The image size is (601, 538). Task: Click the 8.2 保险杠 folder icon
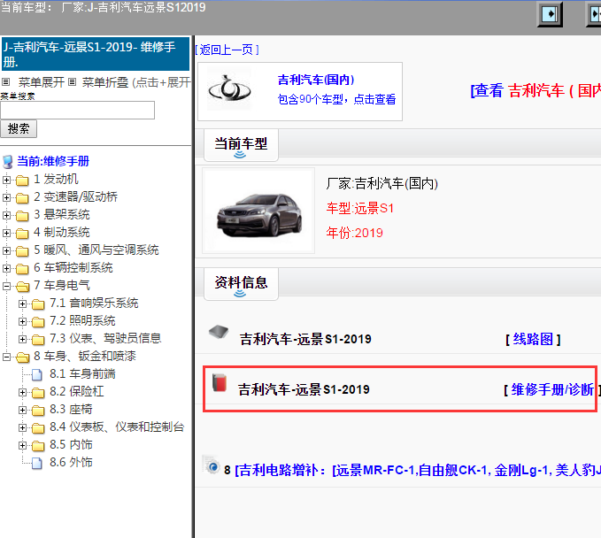[x=38, y=393]
